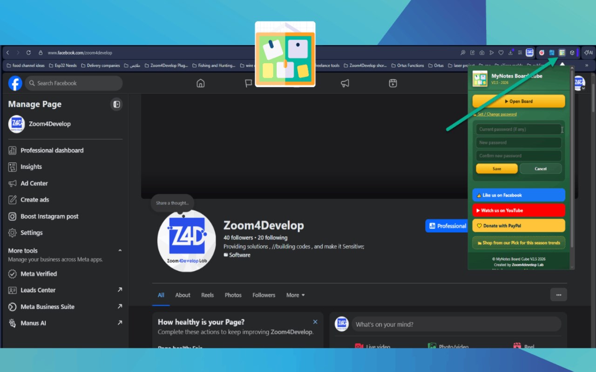
Task: Cancel the password change in popup
Action: coord(541,169)
